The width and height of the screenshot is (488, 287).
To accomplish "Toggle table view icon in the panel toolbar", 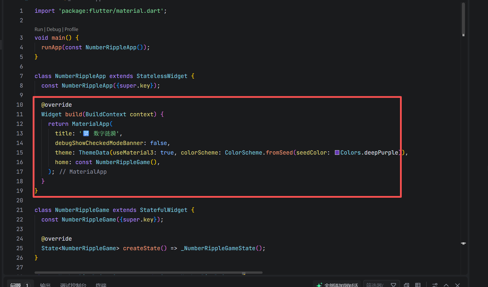I will (418, 285).
